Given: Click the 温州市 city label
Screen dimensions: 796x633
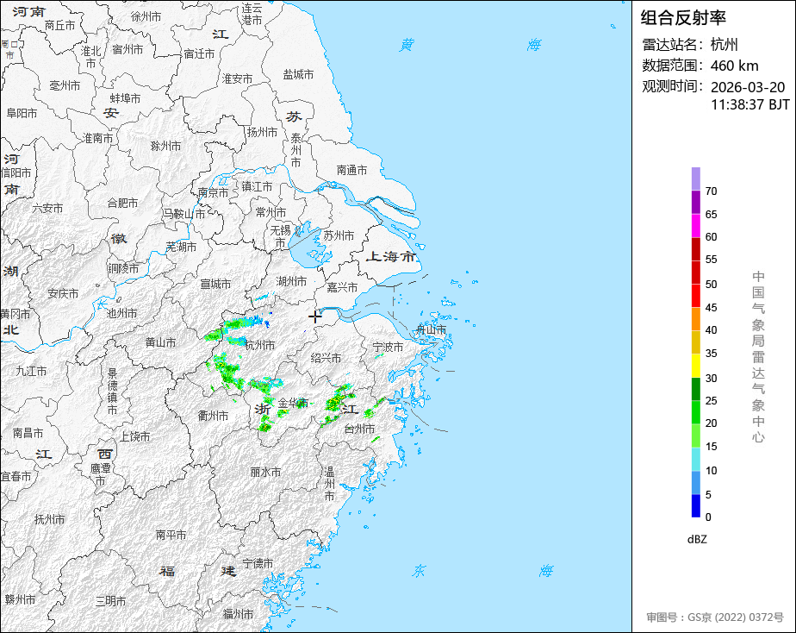Looking at the screenshot, I should [x=329, y=484].
